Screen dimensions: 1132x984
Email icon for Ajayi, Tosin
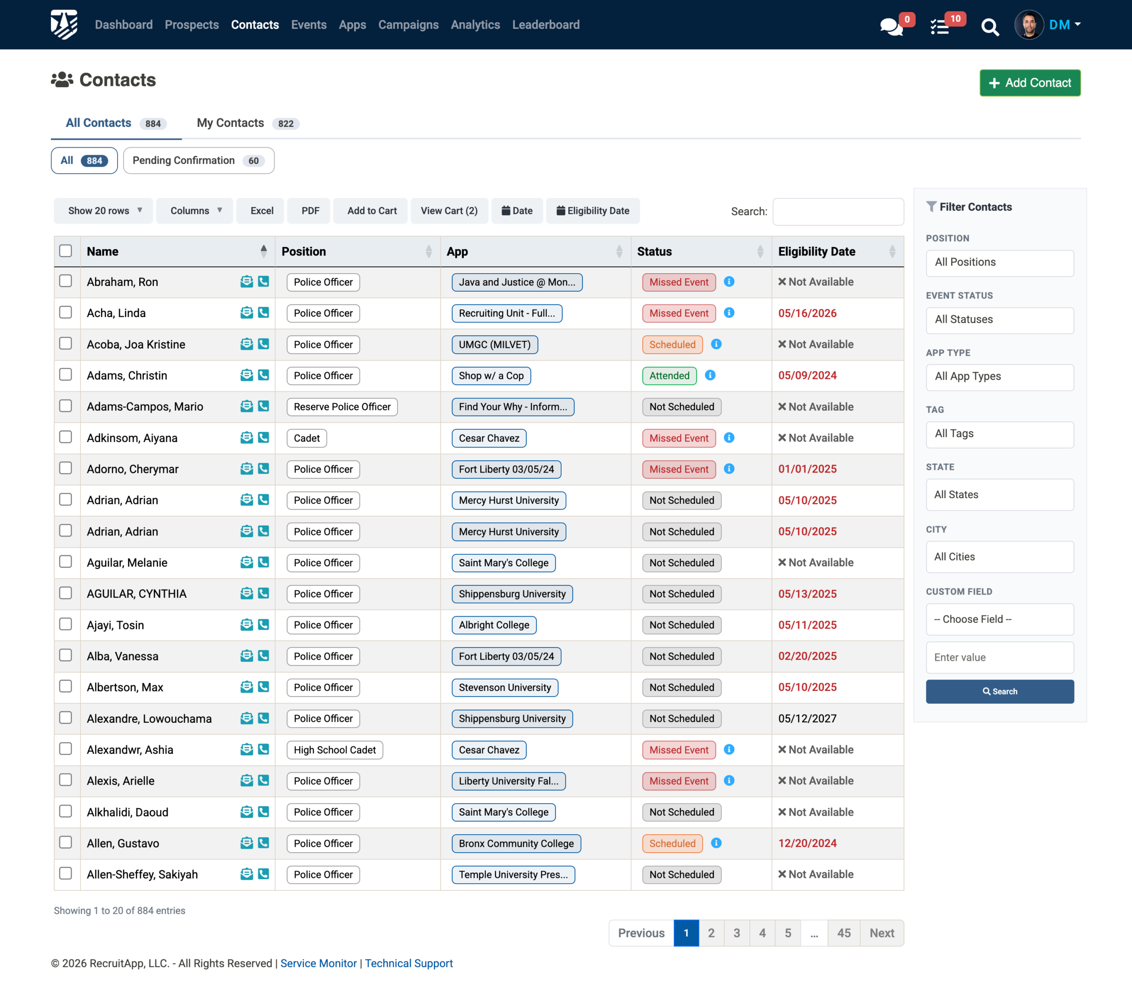(x=247, y=625)
